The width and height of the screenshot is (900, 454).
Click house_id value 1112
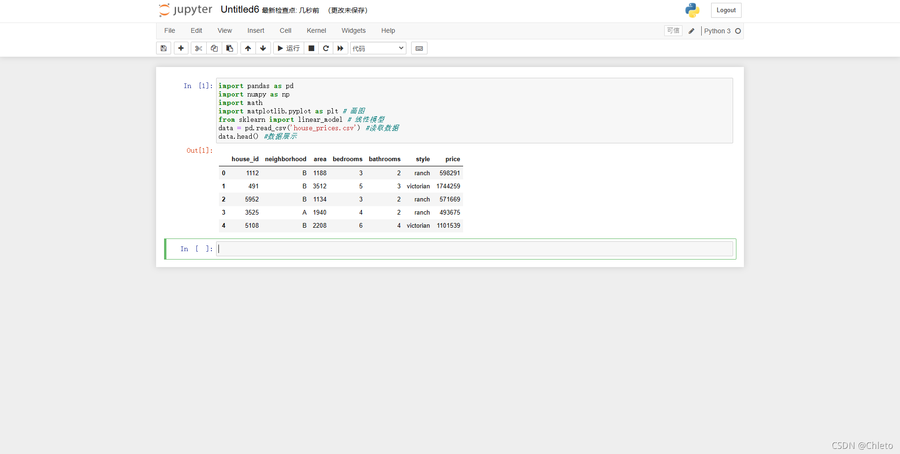[252, 173]
